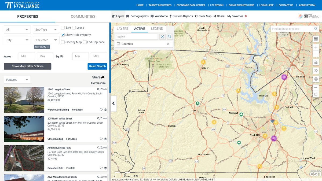Trash icon for Antrim Business Park
Image resolution: width=322 pixels, height=181 pixels.
105,168
